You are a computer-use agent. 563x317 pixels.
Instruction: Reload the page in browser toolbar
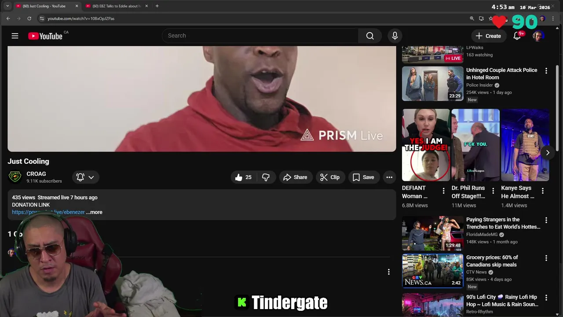pos(29,18)
